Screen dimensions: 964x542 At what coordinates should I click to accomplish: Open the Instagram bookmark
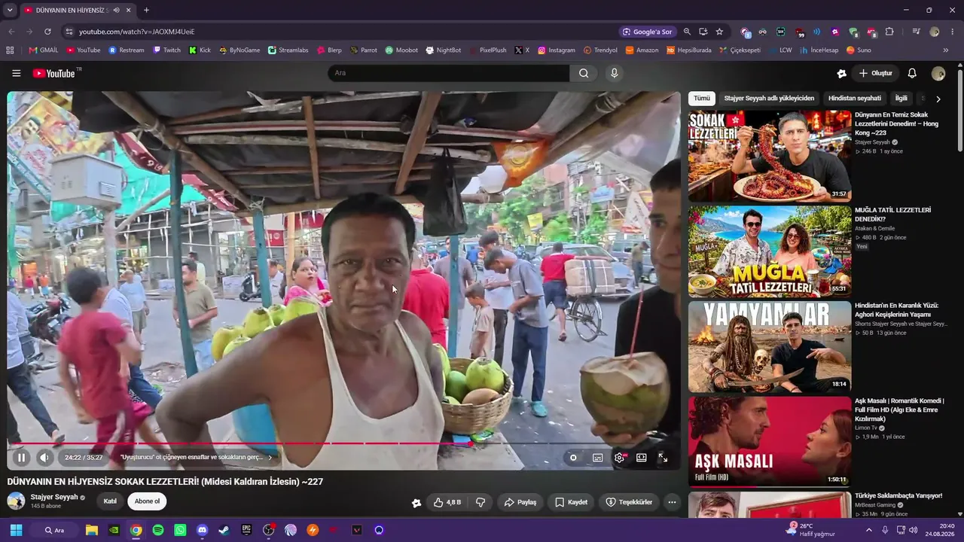tap(557, 50)
